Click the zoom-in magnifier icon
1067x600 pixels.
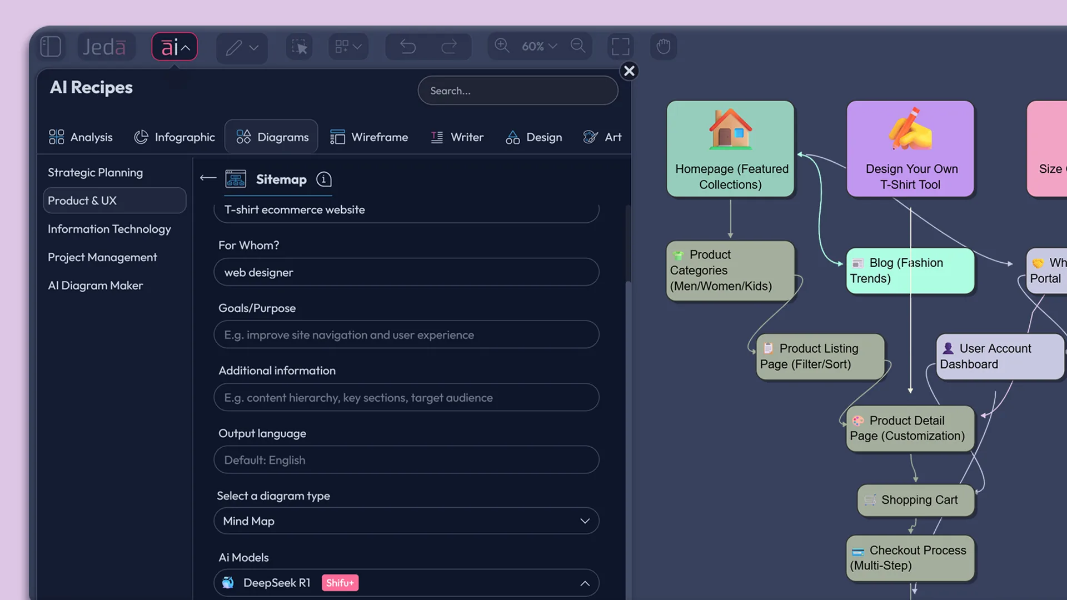click(502, 47)
